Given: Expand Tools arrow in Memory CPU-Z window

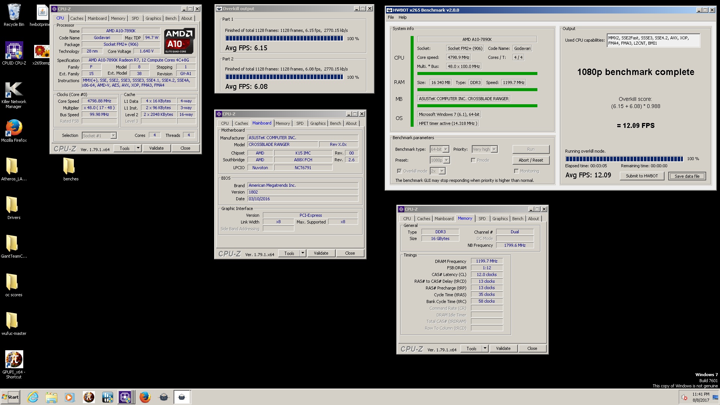Looking at the screenshot, I should point(485,348).
